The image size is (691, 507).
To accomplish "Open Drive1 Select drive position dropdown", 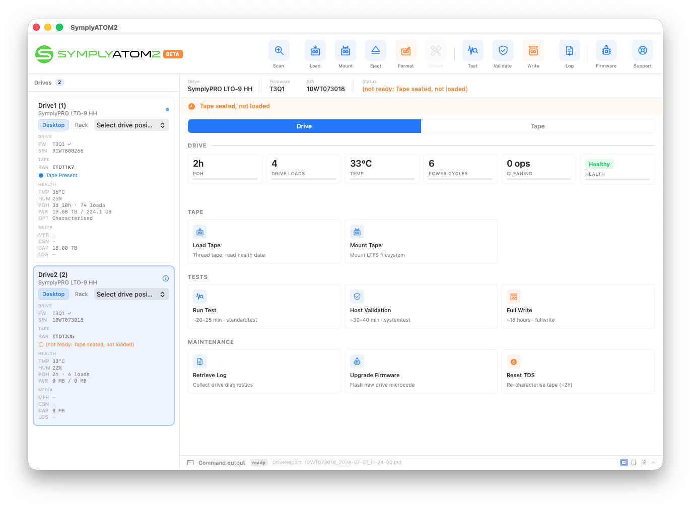I will click(x=131, y=125).
